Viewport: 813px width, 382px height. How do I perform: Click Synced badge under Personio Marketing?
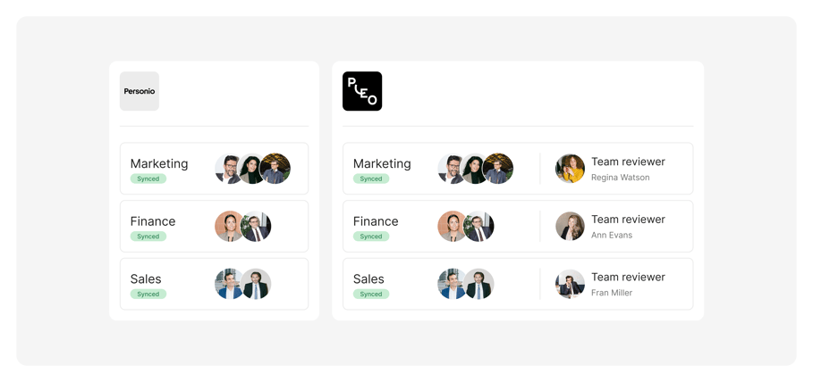point(148,179)
